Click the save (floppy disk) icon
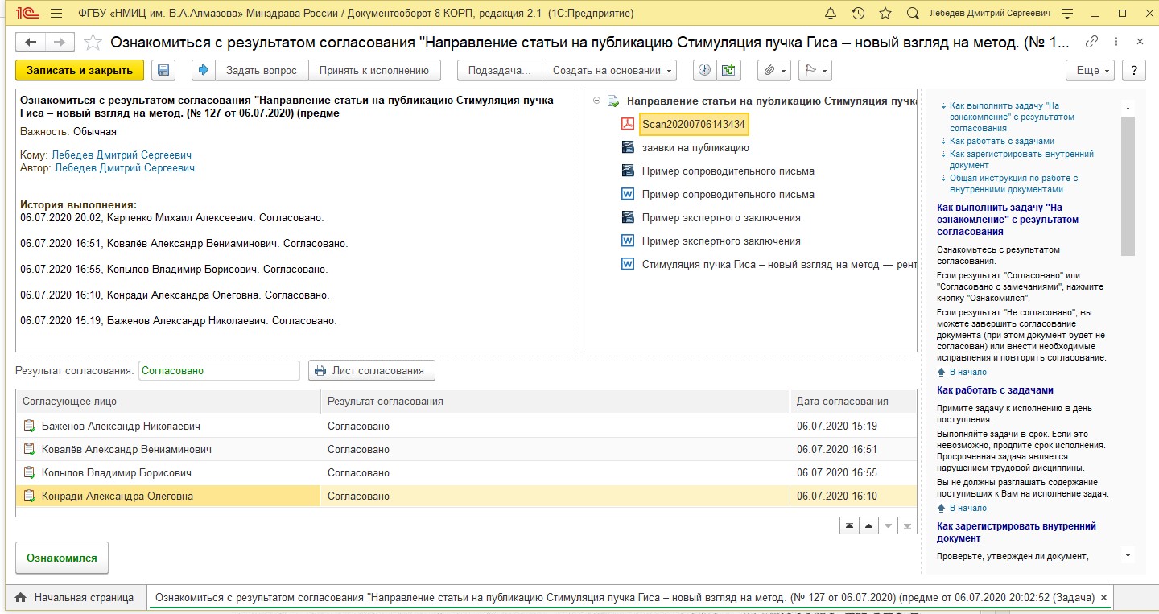The width and height of the screenshot is (1159, 614). click(163, 71)
